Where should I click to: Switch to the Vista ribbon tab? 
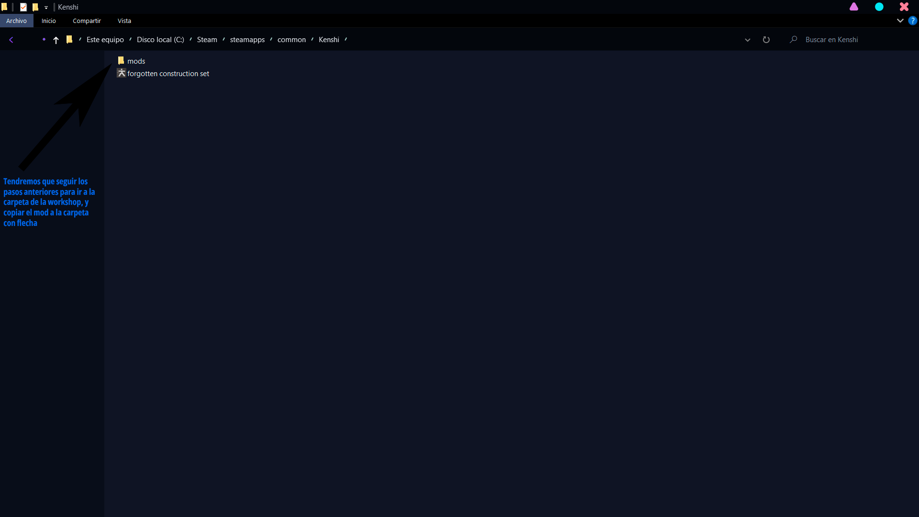coord(124,21)
